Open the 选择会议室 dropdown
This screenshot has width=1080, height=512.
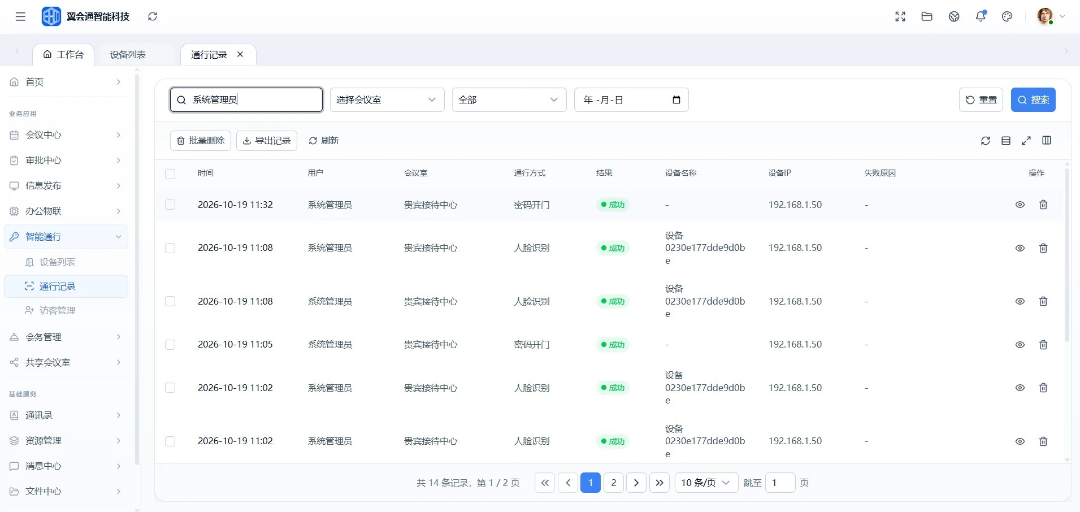[x=387, y=100]
